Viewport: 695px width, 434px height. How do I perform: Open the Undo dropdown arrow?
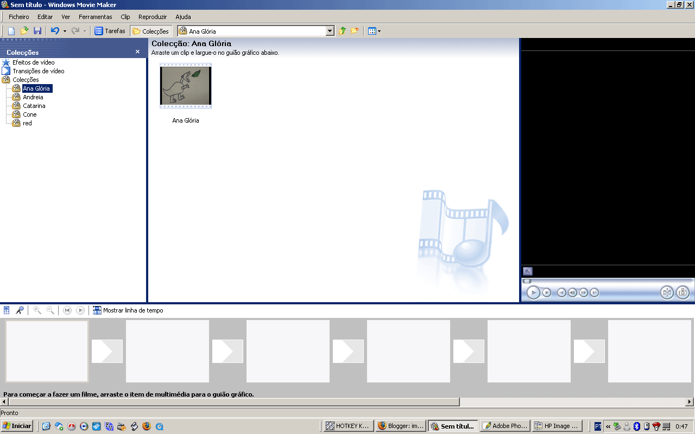click(x=65, y=31)
